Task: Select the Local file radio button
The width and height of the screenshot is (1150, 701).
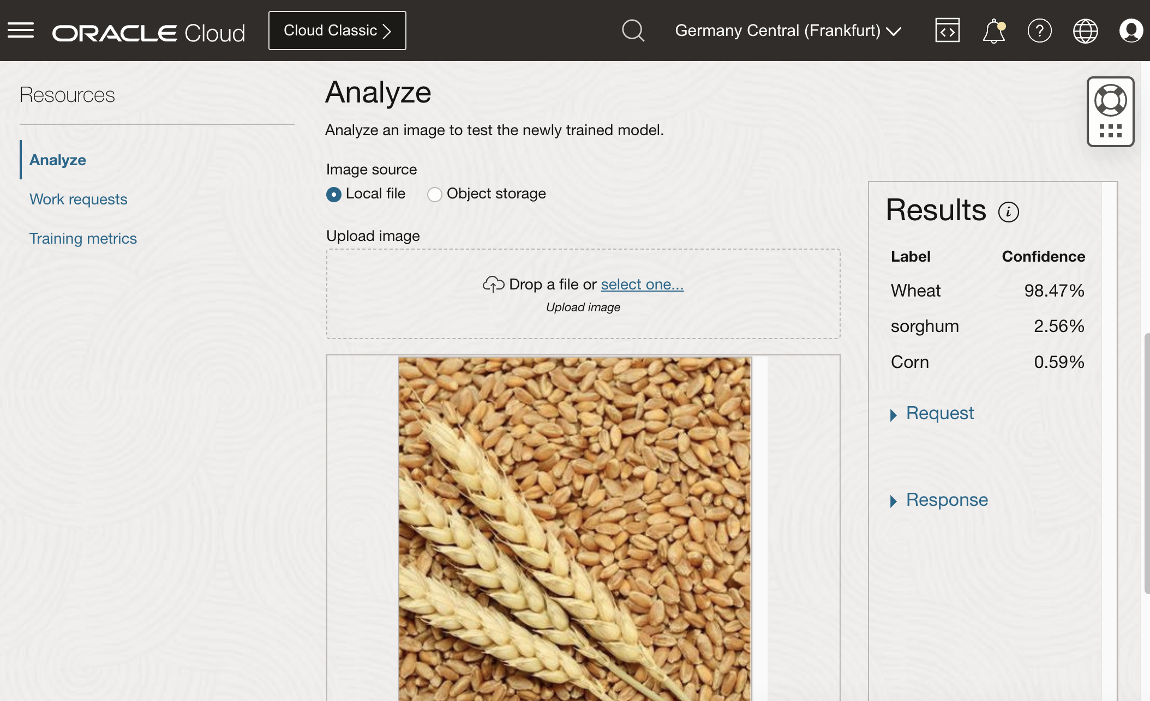Action: point(333,194)
